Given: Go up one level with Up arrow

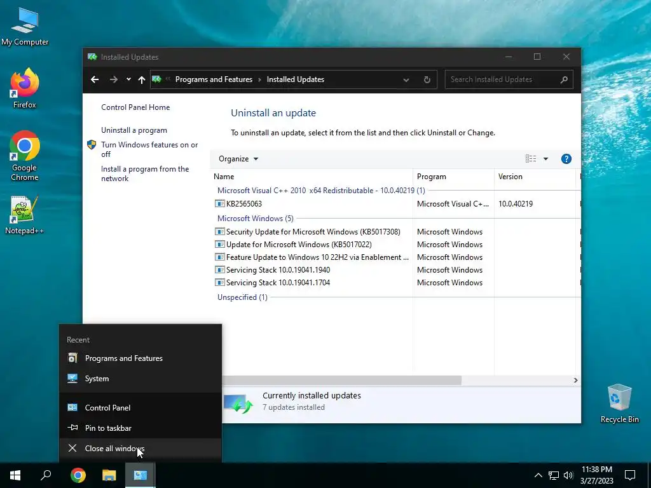Looking at the screenshot, I should pos(142,79).
